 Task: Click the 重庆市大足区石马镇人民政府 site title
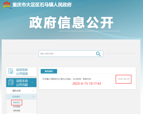click(x=42, y=5)
